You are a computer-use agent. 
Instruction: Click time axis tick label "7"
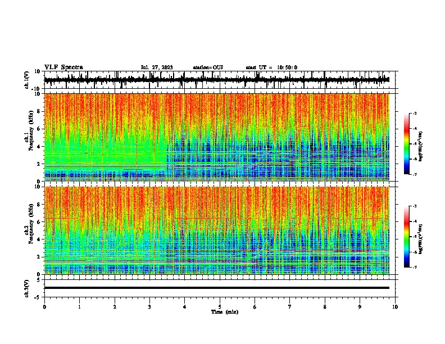[290, 307]
